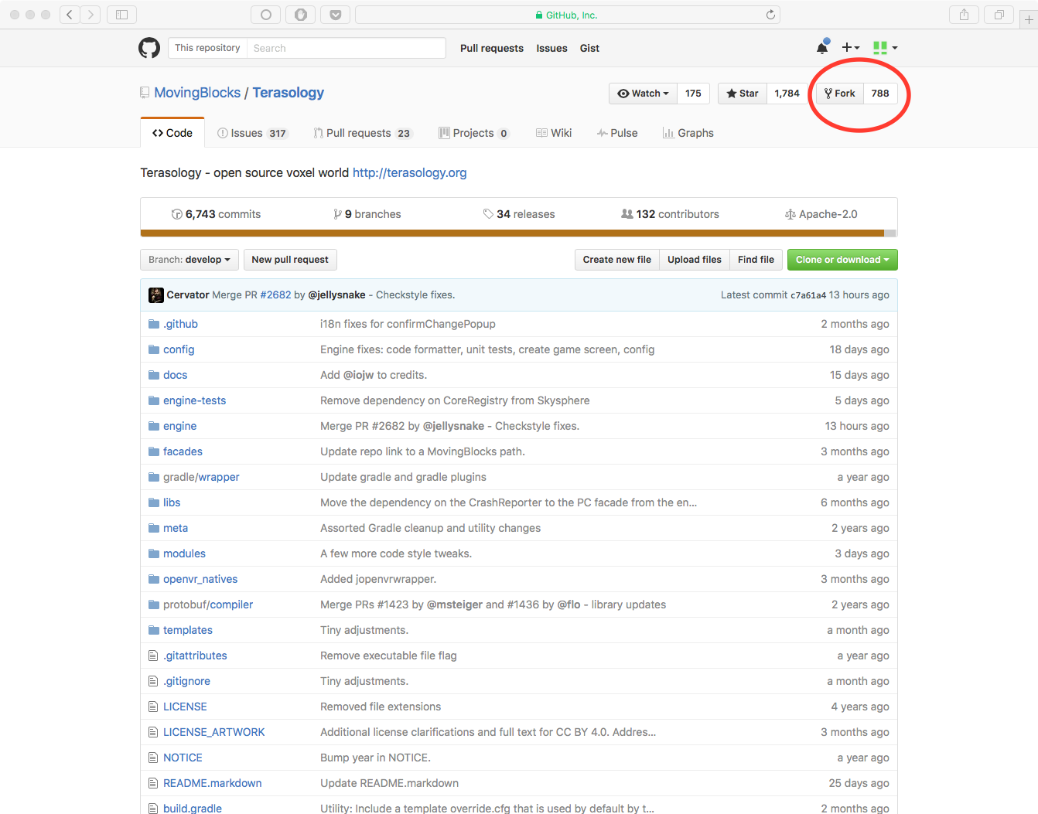Click the contributors people icon

click(627, 214)
